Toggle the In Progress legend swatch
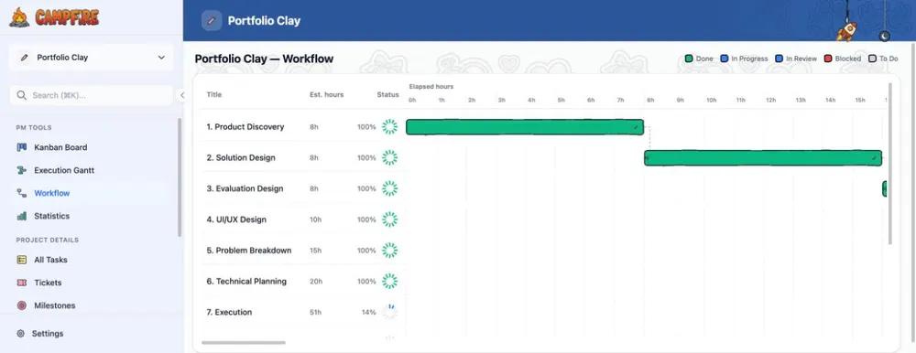Viewport: 916px width, 353px height. [725, 59]
